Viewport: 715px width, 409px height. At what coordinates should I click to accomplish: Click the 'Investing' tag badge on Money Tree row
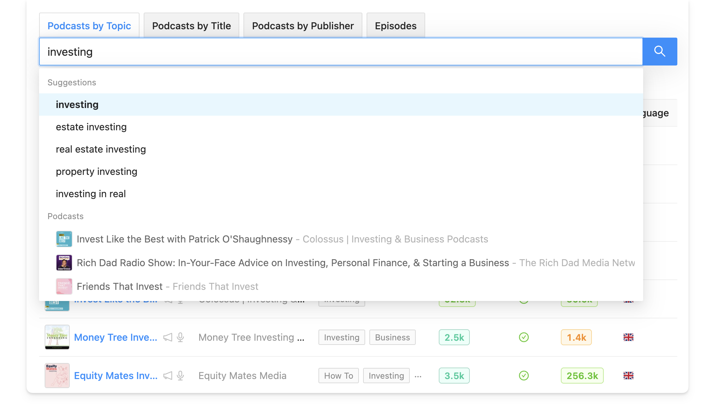click(x=341, y=337)
